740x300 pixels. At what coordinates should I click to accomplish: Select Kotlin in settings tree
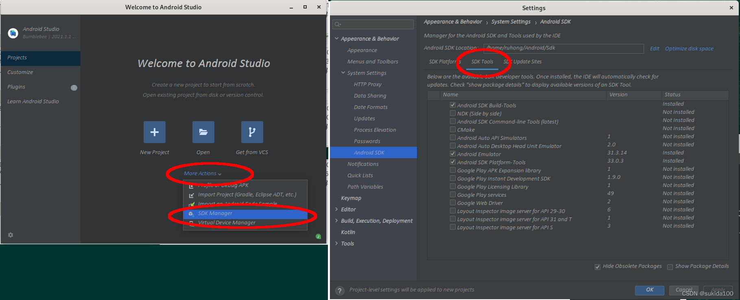point(348,232)
